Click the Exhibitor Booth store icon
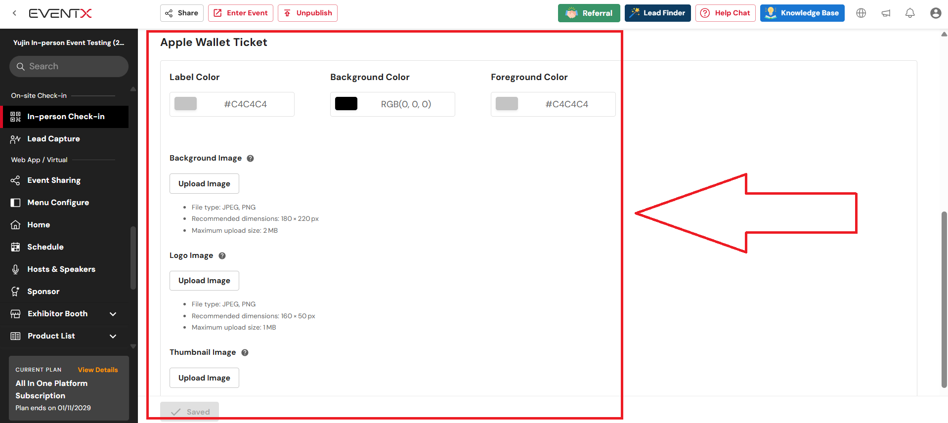The width and height of the screenshot is (948, 423). click(x=15, y=314)
